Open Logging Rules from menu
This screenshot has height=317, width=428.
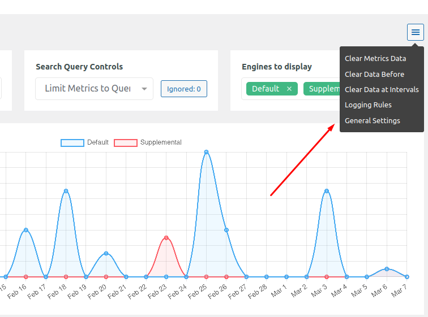tap(368, 105)
